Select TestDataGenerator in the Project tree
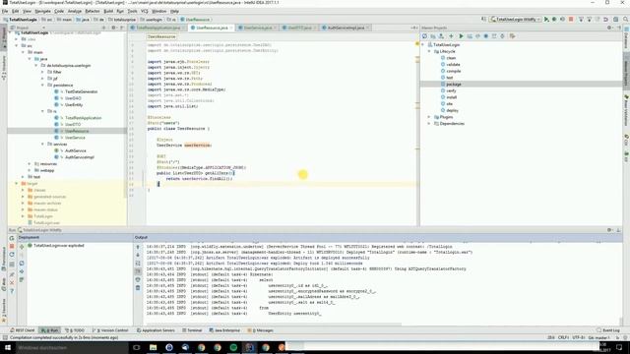Screen dimensions: 630x354 point(81,91)
